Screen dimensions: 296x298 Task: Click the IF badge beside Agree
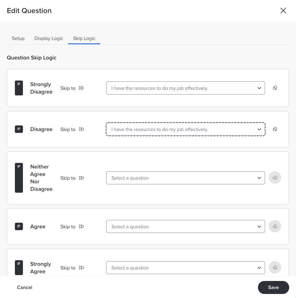tap(19, 226)
